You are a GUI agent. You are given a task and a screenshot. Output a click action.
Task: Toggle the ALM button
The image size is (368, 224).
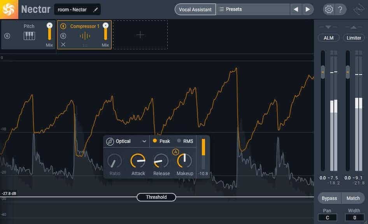[329, 38]
